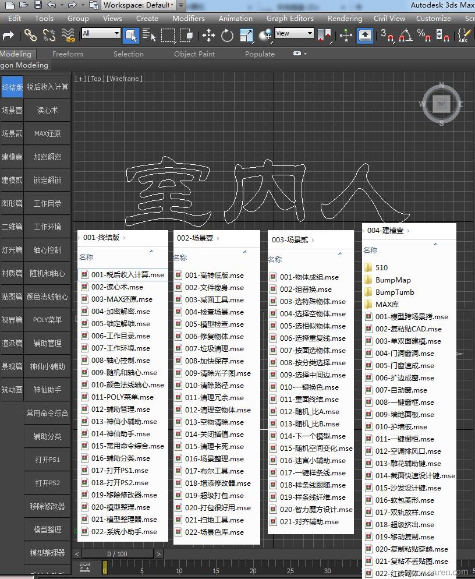Undo the last action in the title bar
The height and width of the screenshot is (579, 475).
[51, 5]
